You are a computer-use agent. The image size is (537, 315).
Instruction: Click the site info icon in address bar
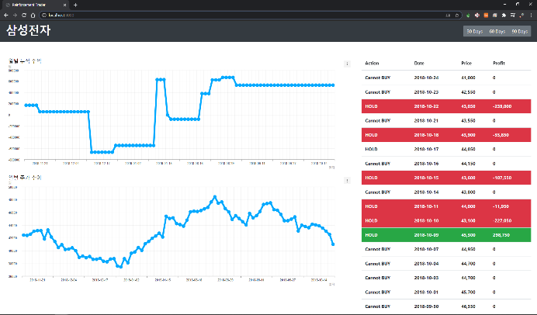pos(44,15)
